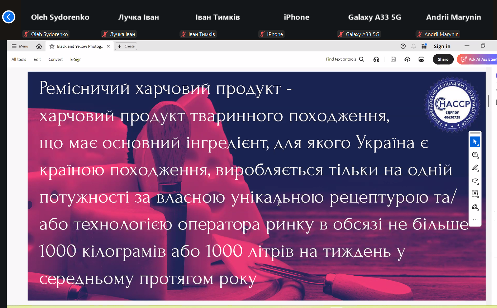Choose the freehand draw loop tool
Image resolution: width=497 pixels, height=308 pixels.
tap(475, 181)
